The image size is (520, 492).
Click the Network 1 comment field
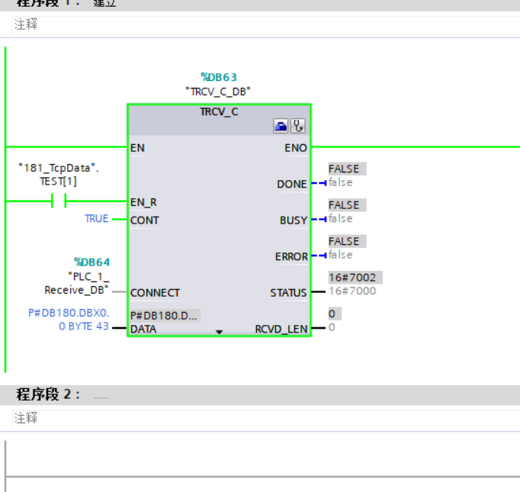266,25
